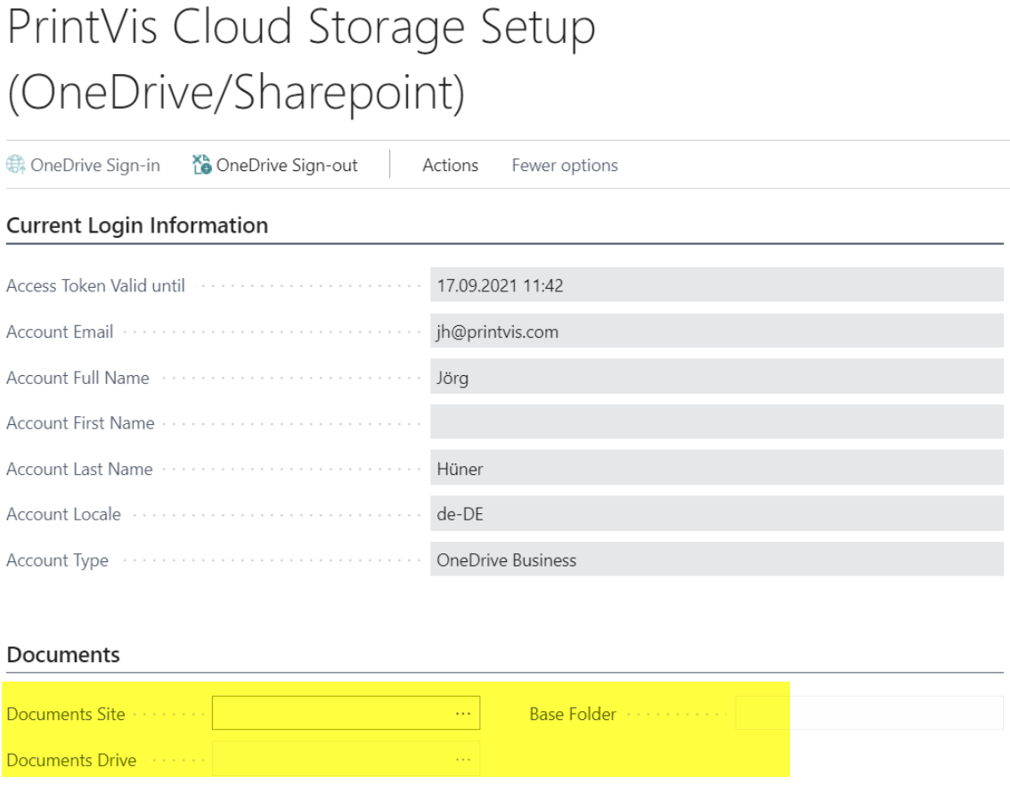1010x785 pixels.
Task: Click the Account Last Name field
Action: (716, 469)
